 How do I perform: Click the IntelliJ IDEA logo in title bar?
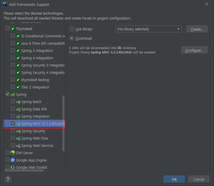point(5,4)
